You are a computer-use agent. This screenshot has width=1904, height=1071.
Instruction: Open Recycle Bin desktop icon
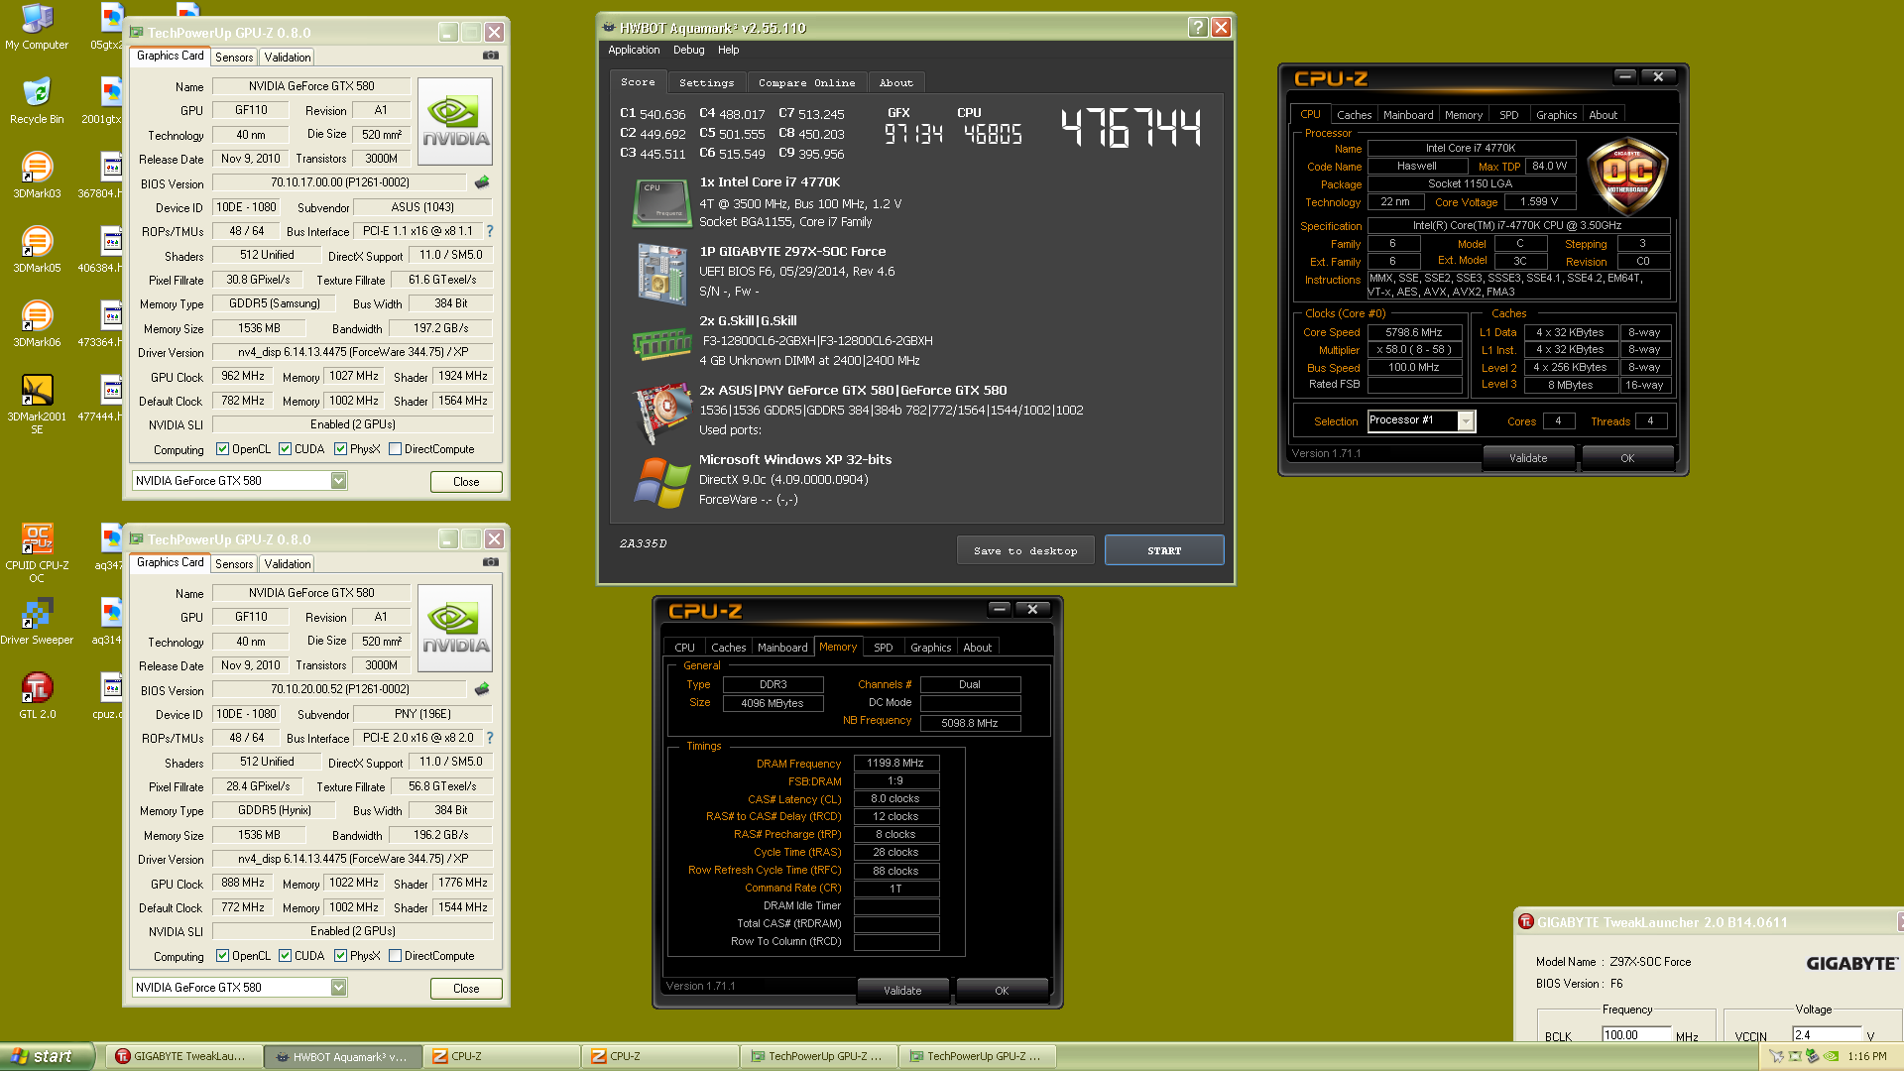[x=37, y=101]
